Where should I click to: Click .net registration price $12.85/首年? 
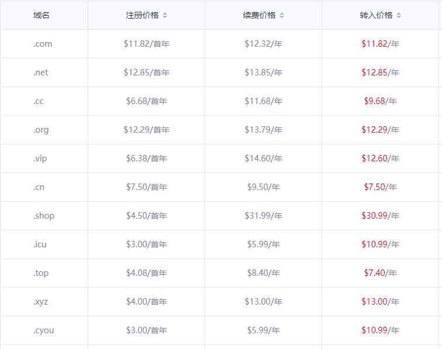[x=147, y=72]
